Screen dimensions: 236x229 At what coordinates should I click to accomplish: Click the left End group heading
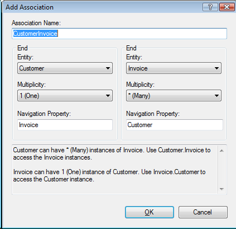pyautogui.click(x=22, y=48)
